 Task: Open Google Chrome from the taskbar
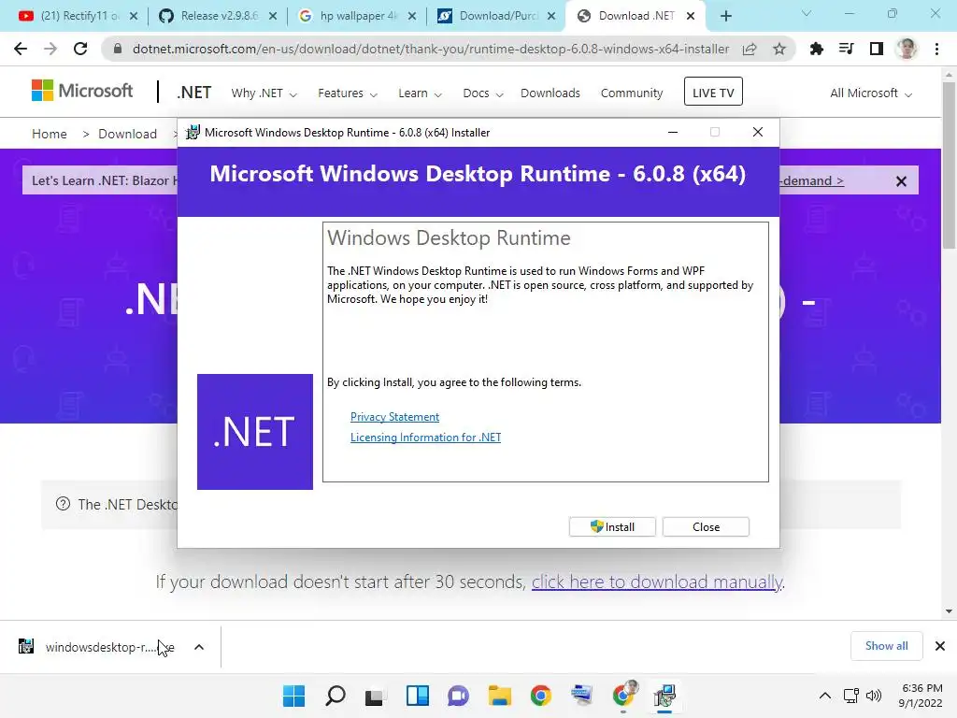(541, 696)
